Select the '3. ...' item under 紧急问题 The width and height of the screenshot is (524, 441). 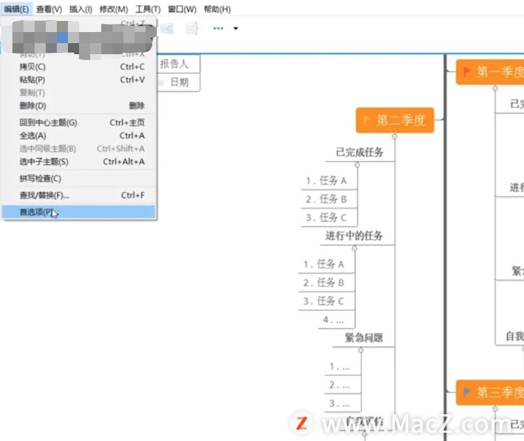pyautogui.click(x=340, y=403)
